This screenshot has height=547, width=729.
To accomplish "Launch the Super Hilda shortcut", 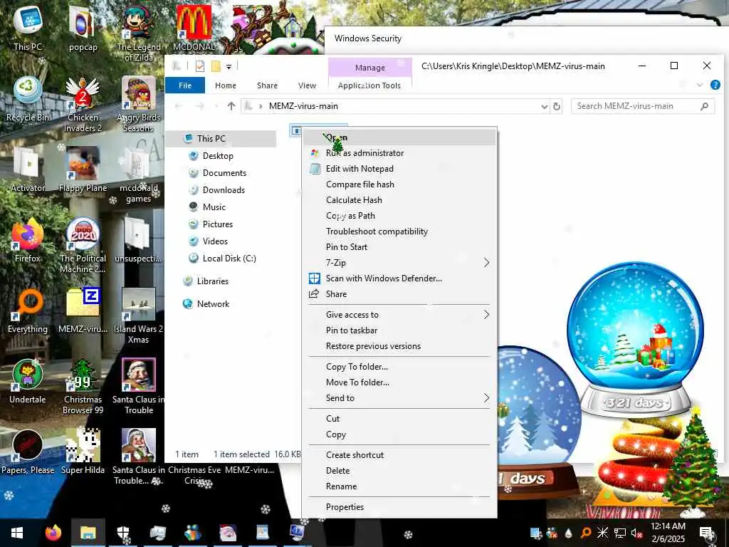I will click(x=83, y=452).
